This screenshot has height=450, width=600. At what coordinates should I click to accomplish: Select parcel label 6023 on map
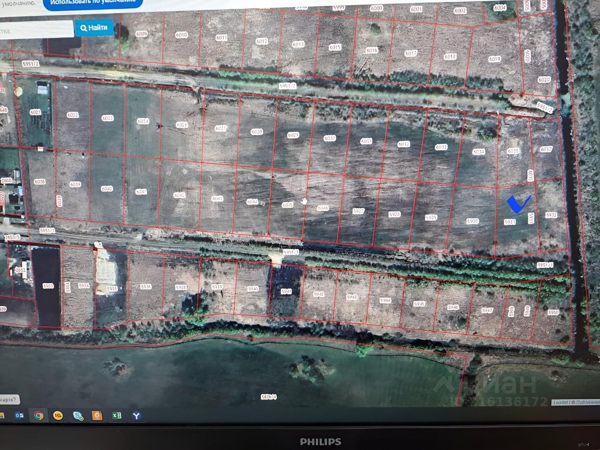click(x=108, y=118)
